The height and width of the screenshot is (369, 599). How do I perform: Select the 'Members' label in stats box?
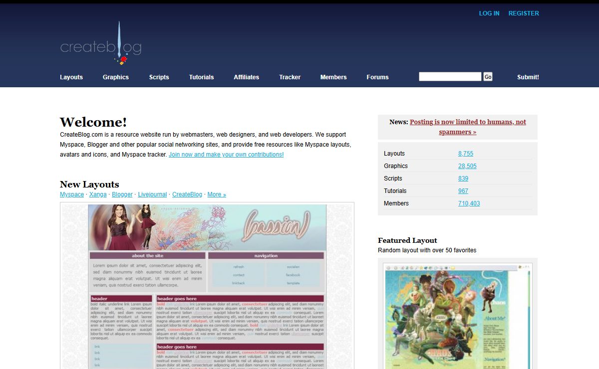pos(396,203)
